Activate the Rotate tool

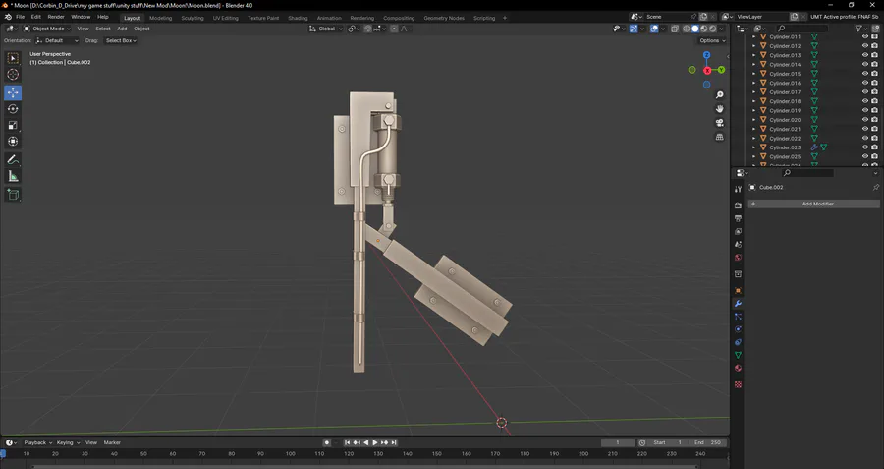(x=13, y=109)
